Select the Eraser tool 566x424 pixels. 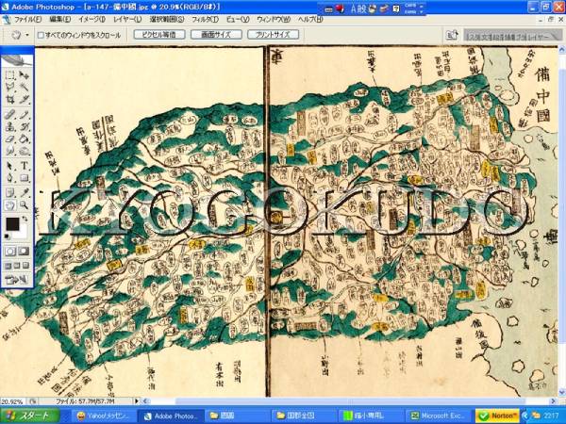click(10, 139)
